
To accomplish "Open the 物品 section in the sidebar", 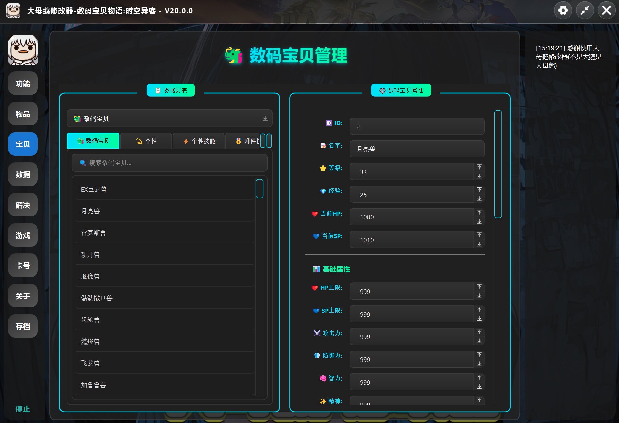I will click(x=23, y=114).
